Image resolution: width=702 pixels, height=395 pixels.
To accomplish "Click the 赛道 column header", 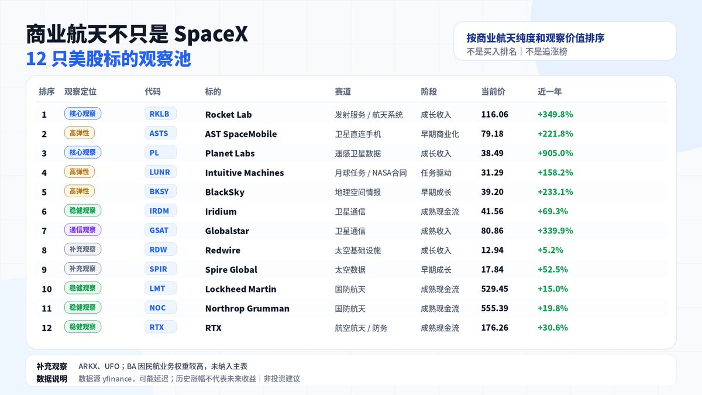I will coord(343,92).
